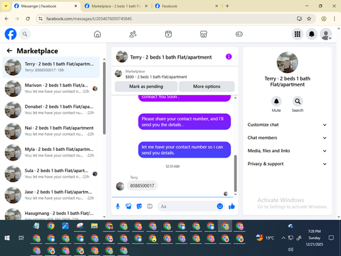Open Chrome three-dot menu

(x=334, y=18)
